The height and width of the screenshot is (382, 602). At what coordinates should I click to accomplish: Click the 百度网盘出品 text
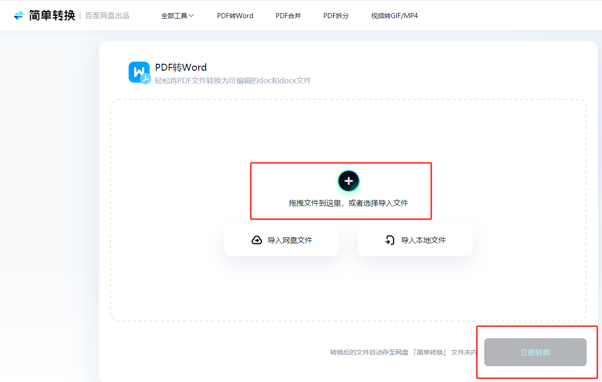(x=107, y=16)
